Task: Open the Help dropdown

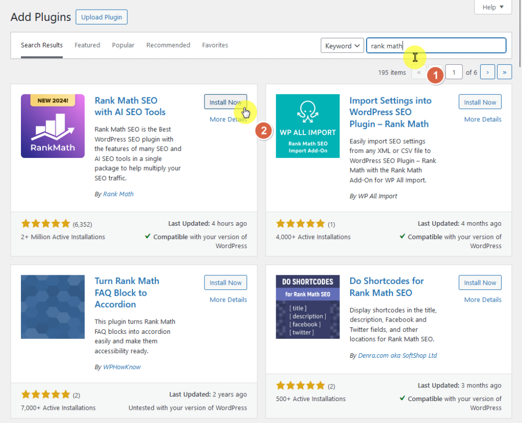Action: pos(493,7)
